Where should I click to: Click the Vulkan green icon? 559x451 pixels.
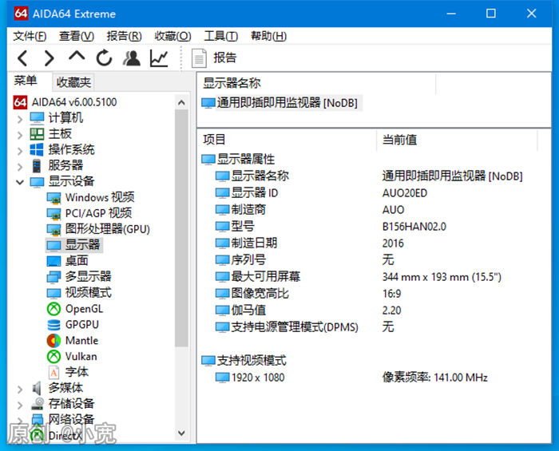click(x=54, y=356)
